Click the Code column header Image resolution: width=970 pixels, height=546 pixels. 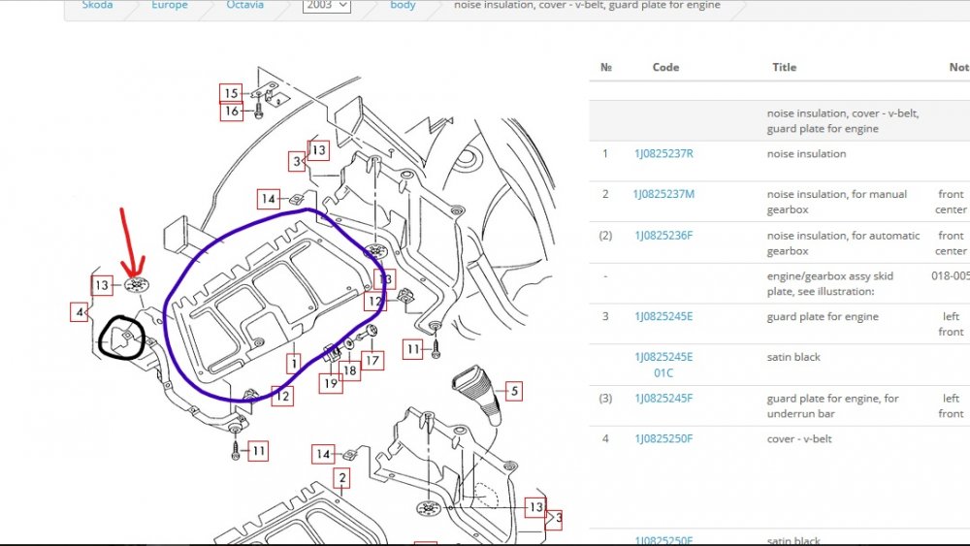coord(665,67)
